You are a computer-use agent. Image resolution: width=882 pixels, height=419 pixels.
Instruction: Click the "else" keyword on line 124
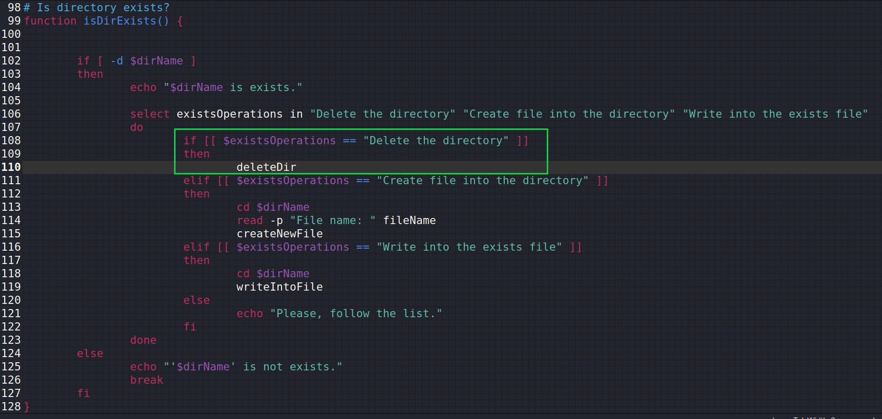[90, 354]
